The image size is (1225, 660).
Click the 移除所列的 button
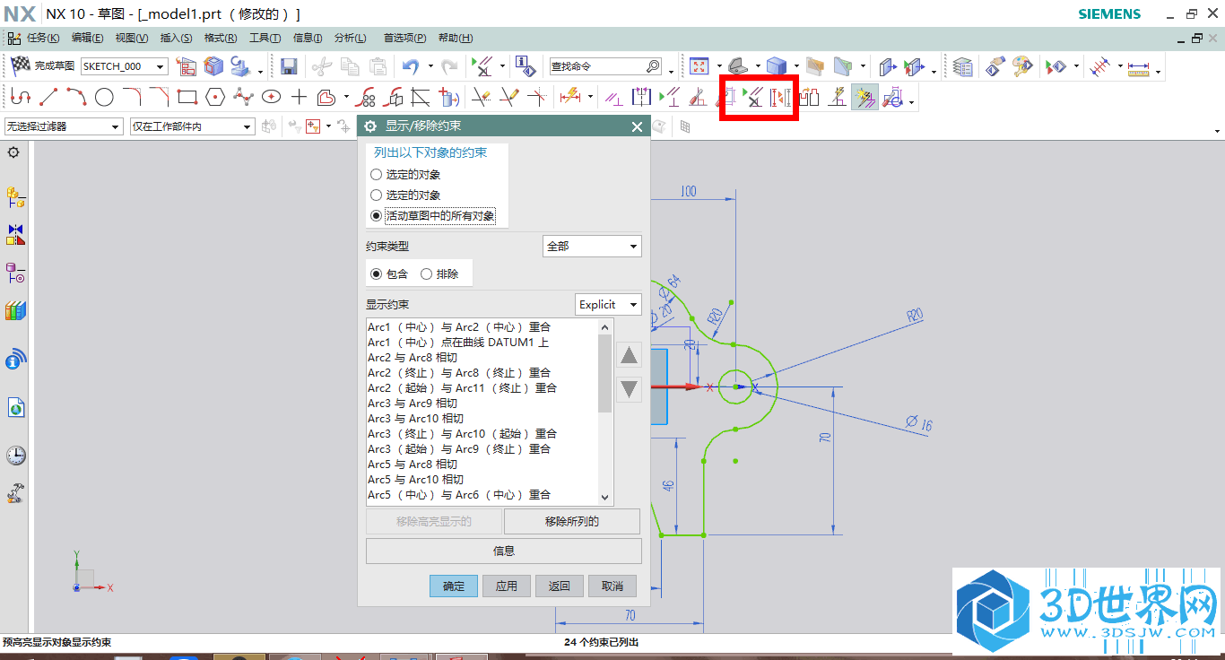(572, 521)
